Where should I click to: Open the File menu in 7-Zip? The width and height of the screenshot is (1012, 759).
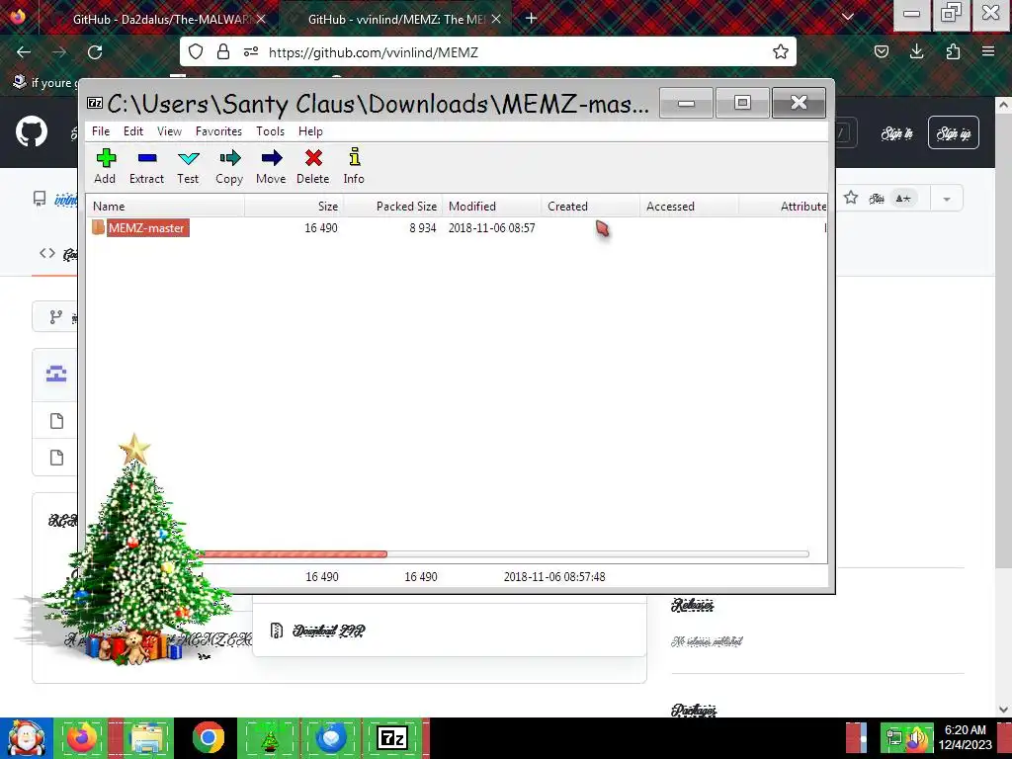[101, 131]
